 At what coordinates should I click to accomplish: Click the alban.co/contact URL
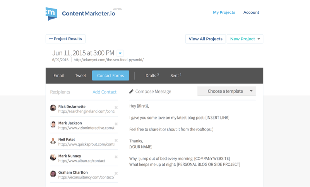click(x=82, y=161)
